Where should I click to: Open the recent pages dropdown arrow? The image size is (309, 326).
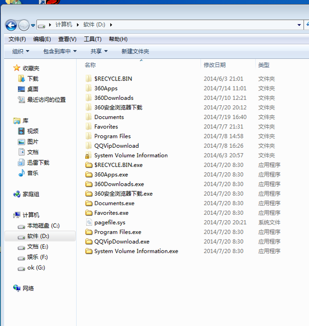(x=33, y=25)
